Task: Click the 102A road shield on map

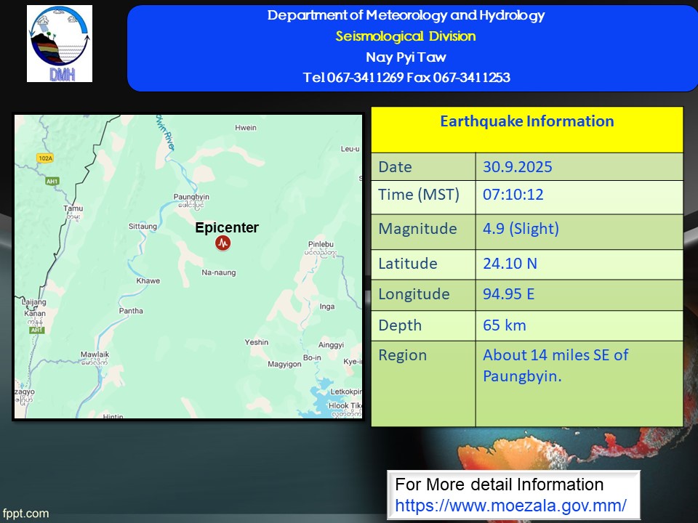Action: pyautogui.click(x=44, y=158)
